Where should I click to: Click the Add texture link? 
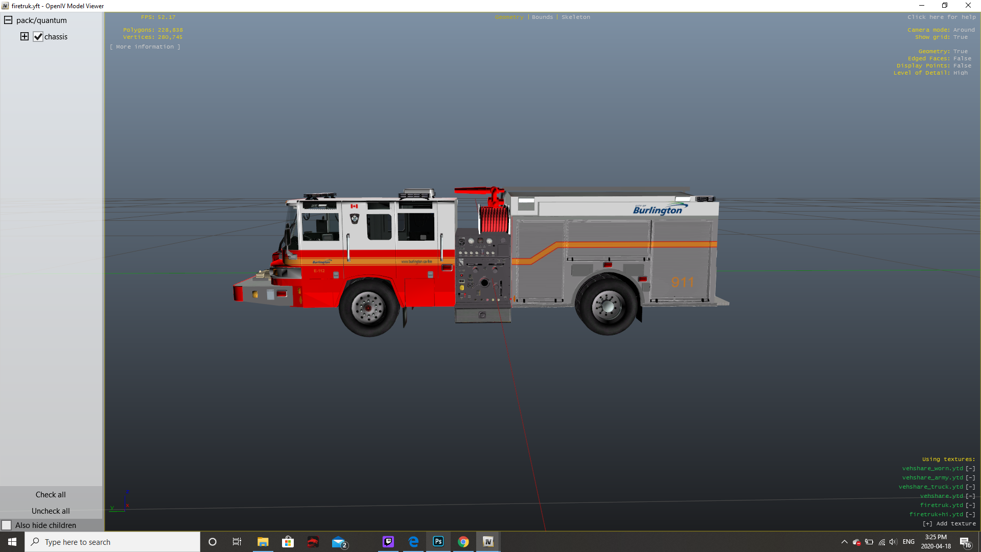[x=949, y=523]
